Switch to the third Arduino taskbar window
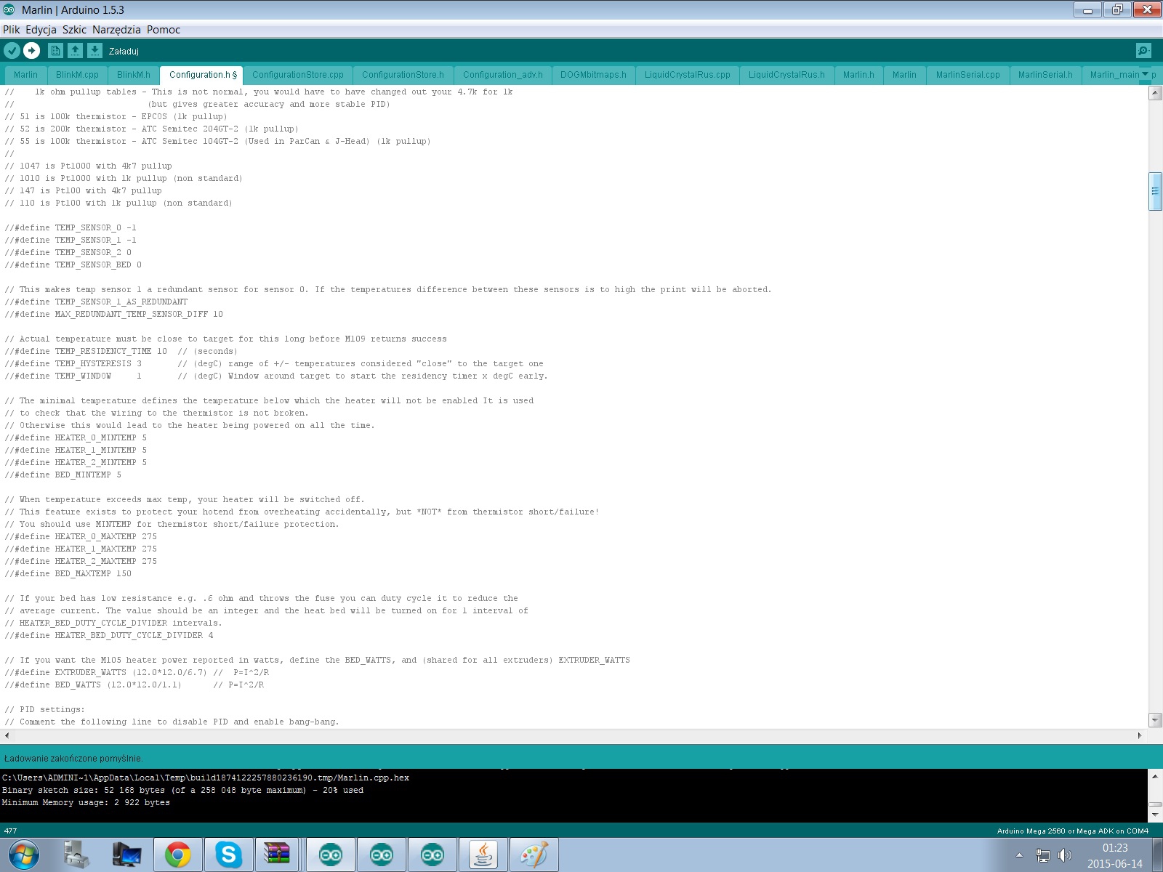The image size is (1163, 872). click(432, 855)
